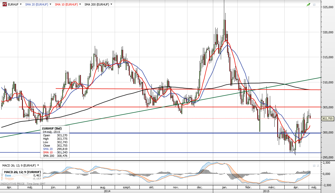Click the current price label 302,755

(x=328, y=119)
